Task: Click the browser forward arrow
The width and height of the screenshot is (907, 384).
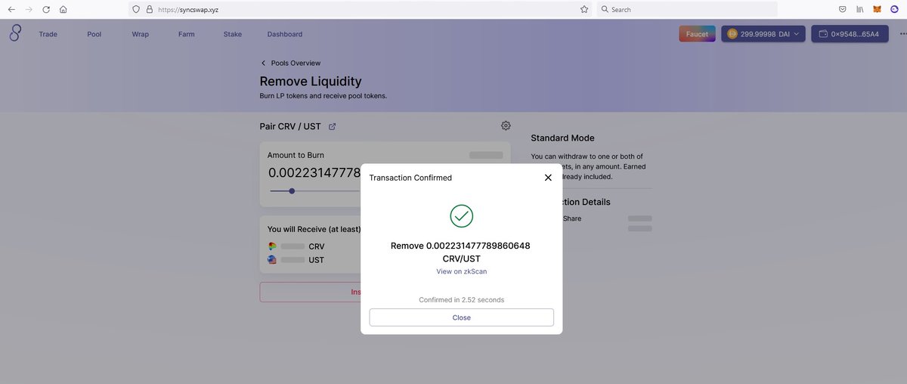Action: (x=29, y=10)
